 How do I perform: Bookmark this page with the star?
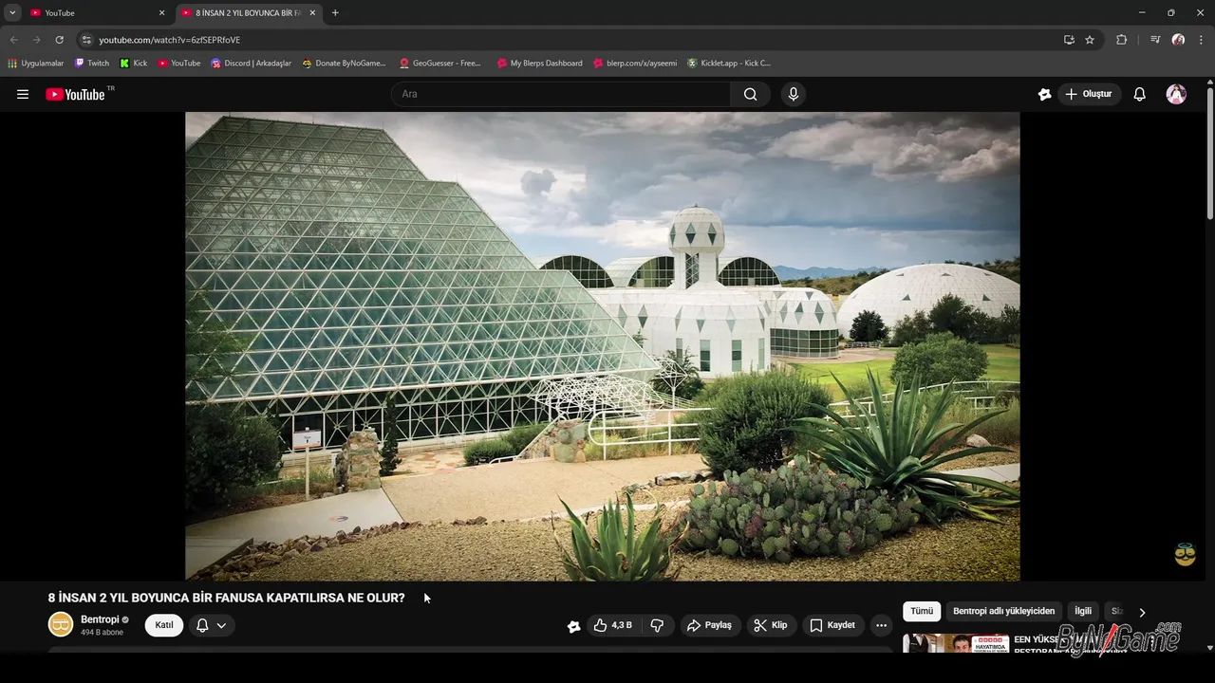pos(1090,40)
